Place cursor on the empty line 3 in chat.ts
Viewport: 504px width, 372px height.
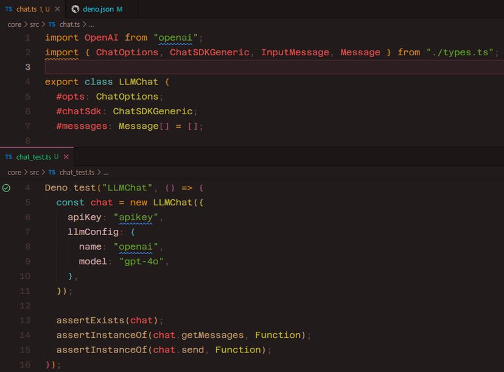pyautogui.click(x=243, y=67)
